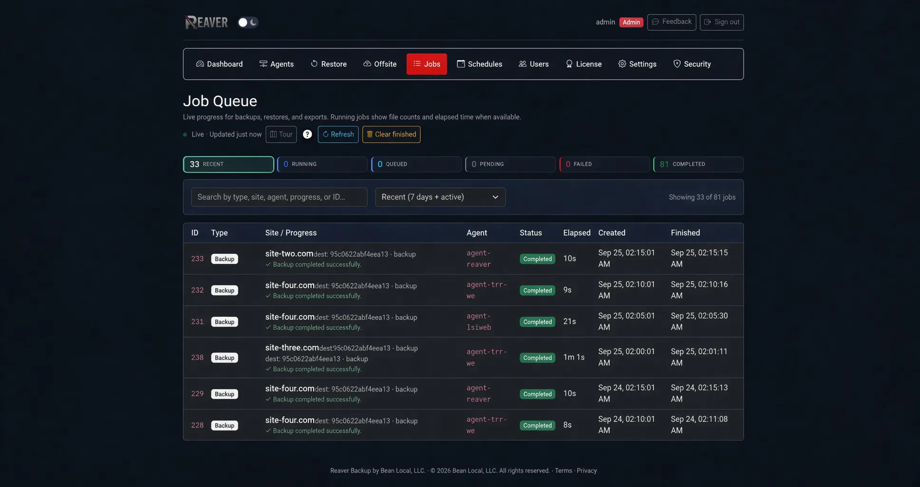The image size is (920, 487).
Task: Click the Security shield icon
Action: tap(677, 64)
